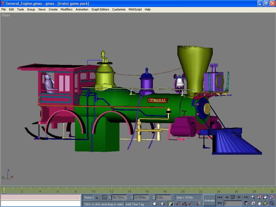Go to end frame
This screenshot has height=207, width=276.
point(246,197)
